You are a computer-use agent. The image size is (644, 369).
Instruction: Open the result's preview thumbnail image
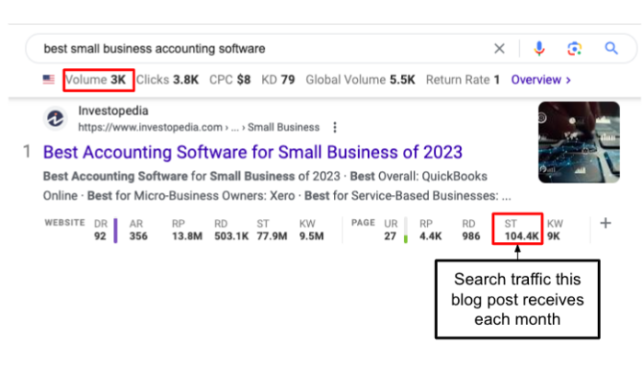(579, 142)
